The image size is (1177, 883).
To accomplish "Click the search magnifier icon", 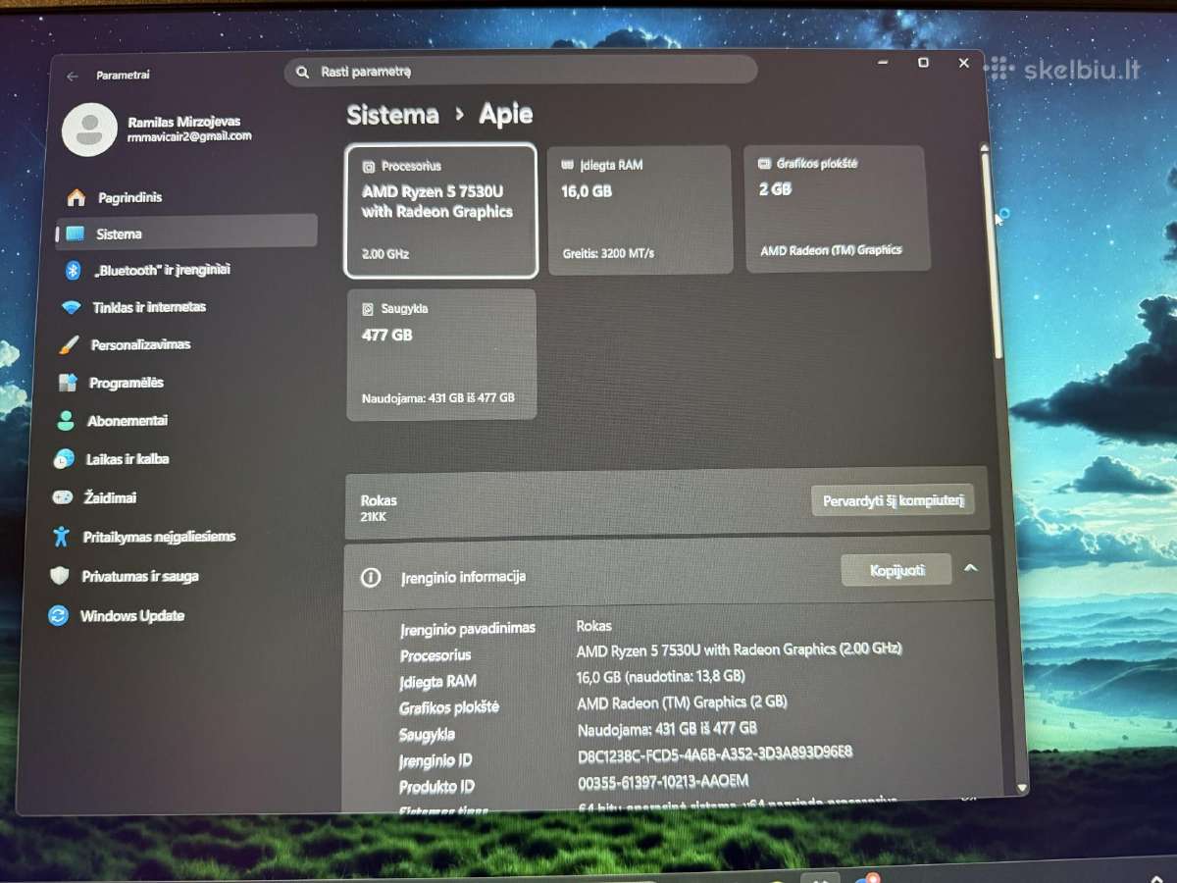I will pos(302,72).
